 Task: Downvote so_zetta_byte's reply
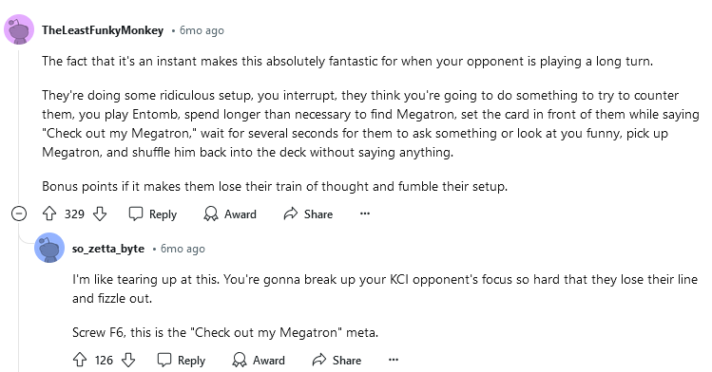point(128,360)
